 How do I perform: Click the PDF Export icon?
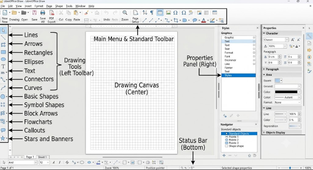click(x=52, y=13)
